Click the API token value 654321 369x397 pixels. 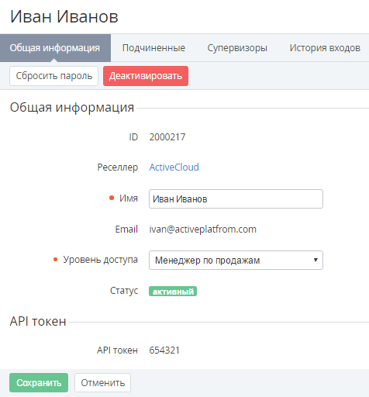pyautogui.click(x=164, y=350)
